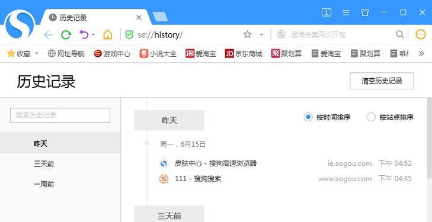The image size is (432, 222).
Task: Open 聚划算 bookmark with red 聚 icon
Action: (x=286, y=54)
